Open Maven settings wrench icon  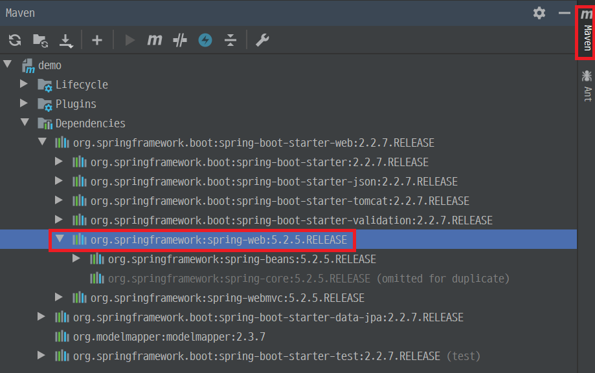(262, 40)
